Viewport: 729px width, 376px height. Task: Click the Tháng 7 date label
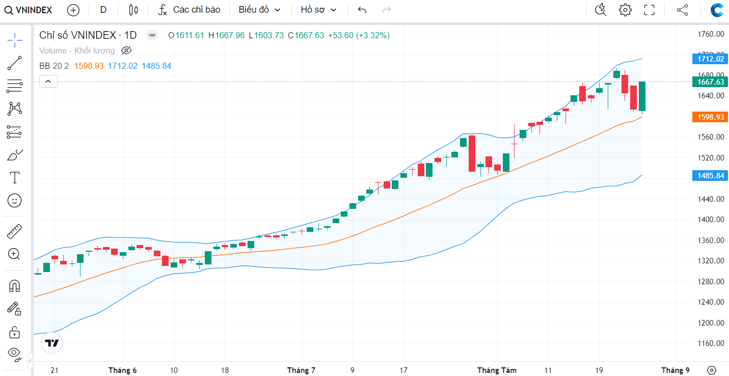(301, 370)
